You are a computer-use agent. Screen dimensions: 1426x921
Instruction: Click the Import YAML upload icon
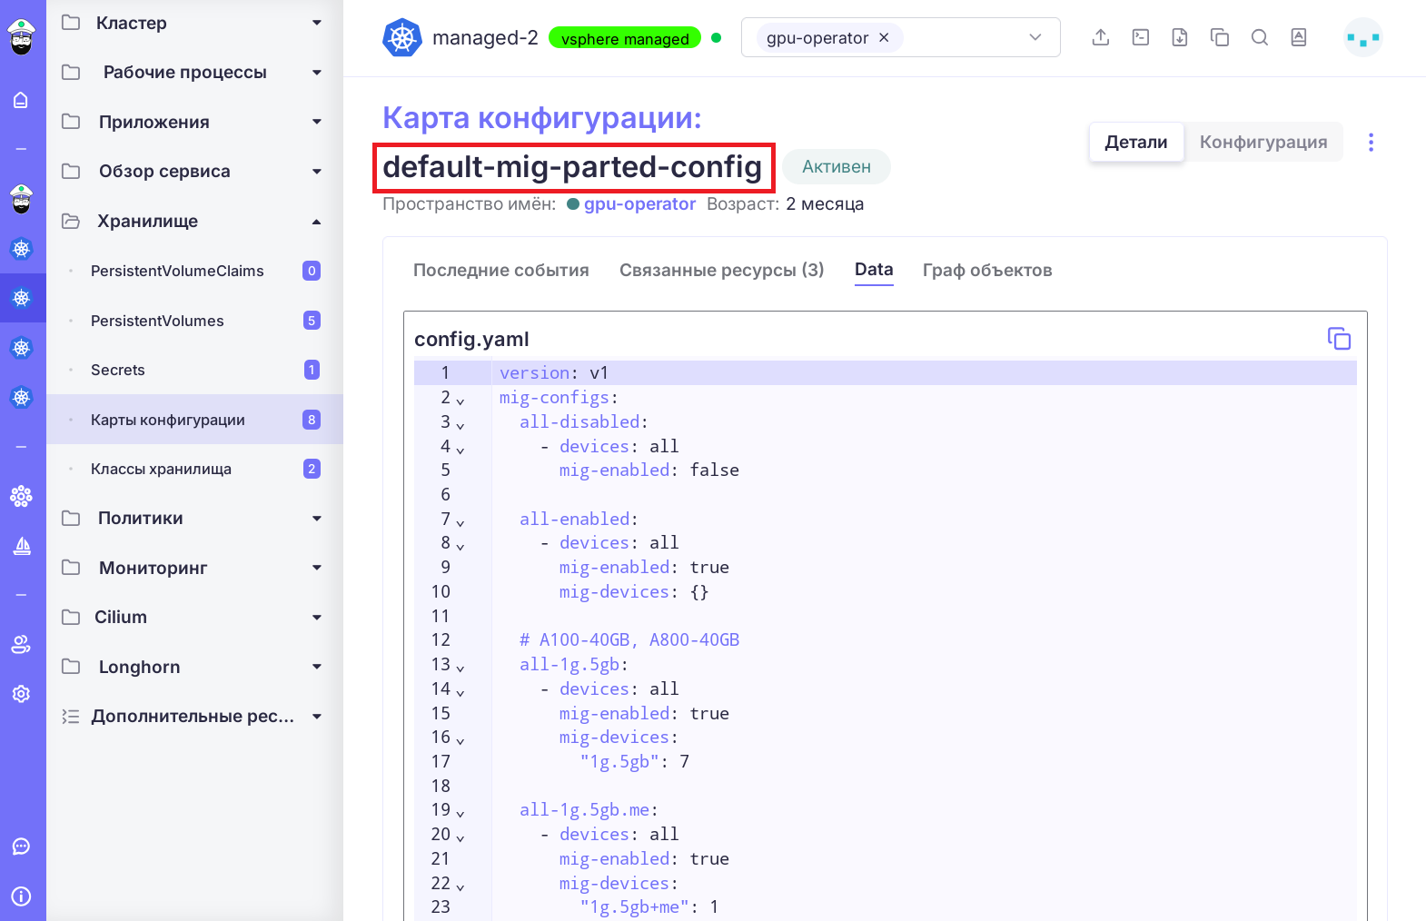tap(1101, 37)
